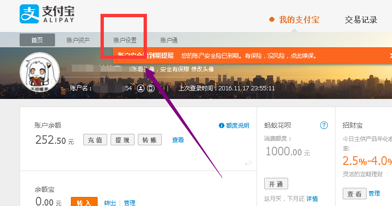
Task: Click the 额度说明 info icon
Action: (x=221, y=125)
